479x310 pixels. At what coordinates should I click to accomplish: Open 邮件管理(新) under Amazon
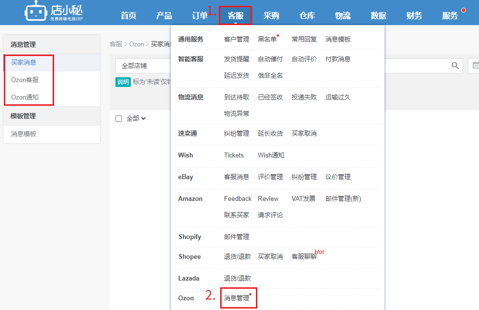click(x=343, y=199)
